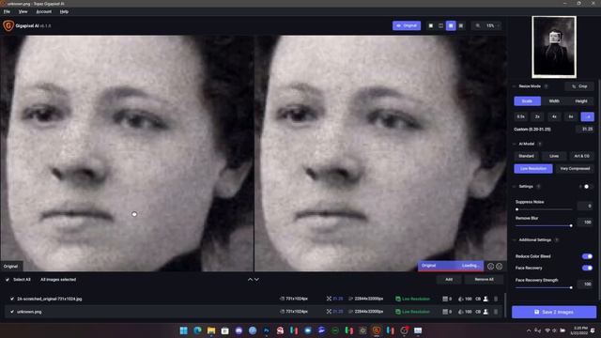Toggle the Select All checkbox
The height and width of the screenshot is (338, 601).
[8, 280]
